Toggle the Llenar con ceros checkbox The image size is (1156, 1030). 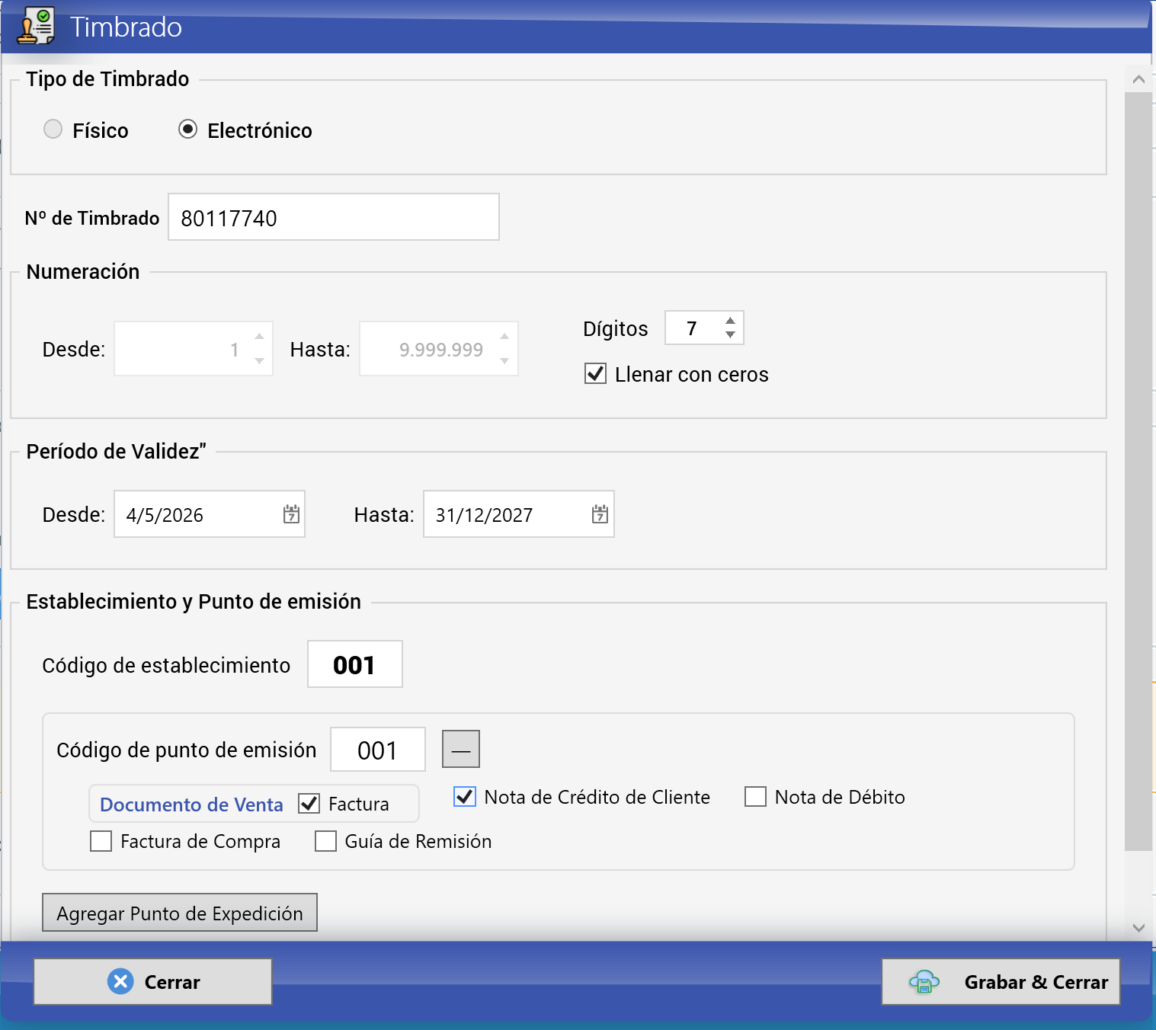[x=595, y=373]
